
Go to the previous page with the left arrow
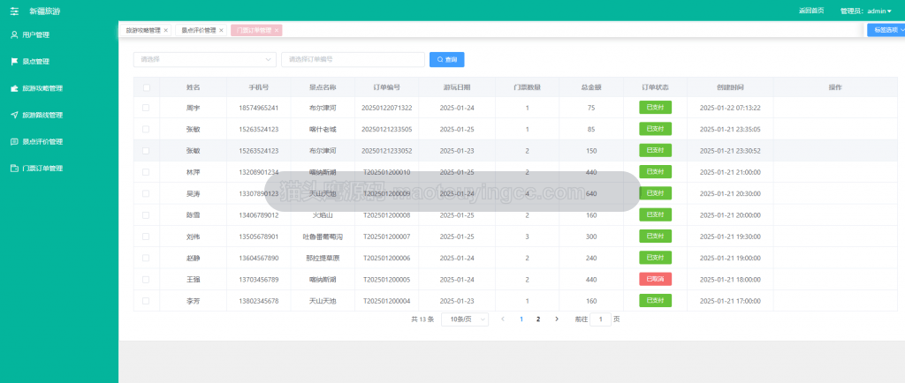point(503,319)
